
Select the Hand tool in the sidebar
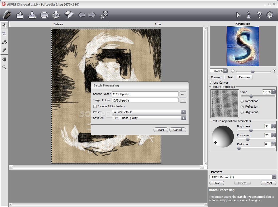[4, 59]
